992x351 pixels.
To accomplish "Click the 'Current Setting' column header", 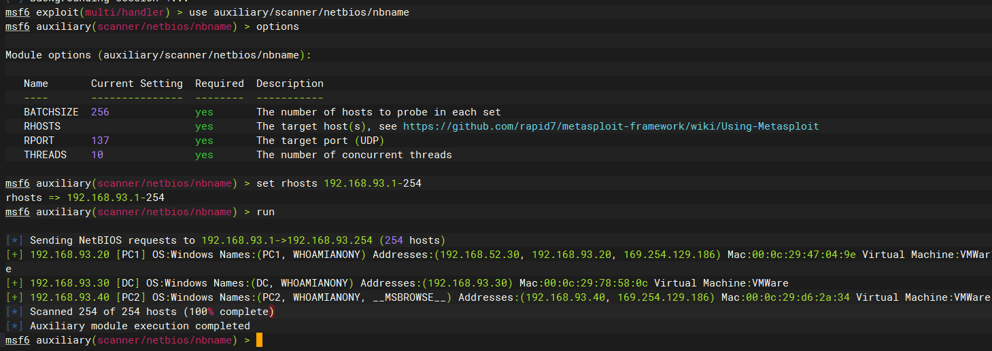I will [137, 84].
